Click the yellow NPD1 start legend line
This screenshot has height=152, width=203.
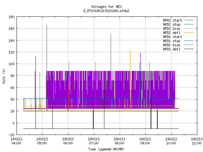(189, 37)
